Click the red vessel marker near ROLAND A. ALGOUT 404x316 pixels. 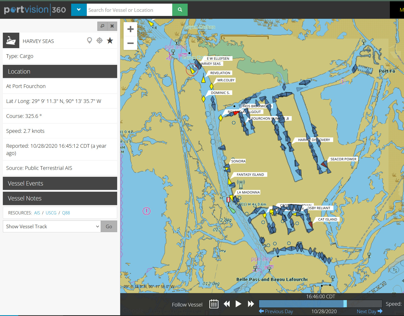click(x=236, y=112)
